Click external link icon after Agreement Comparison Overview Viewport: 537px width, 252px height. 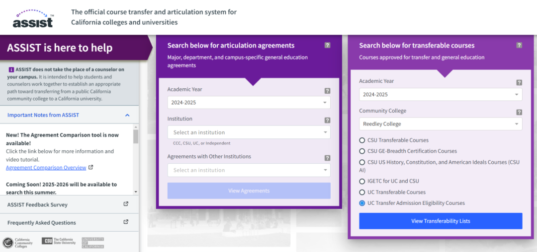(x=90, y=167)
